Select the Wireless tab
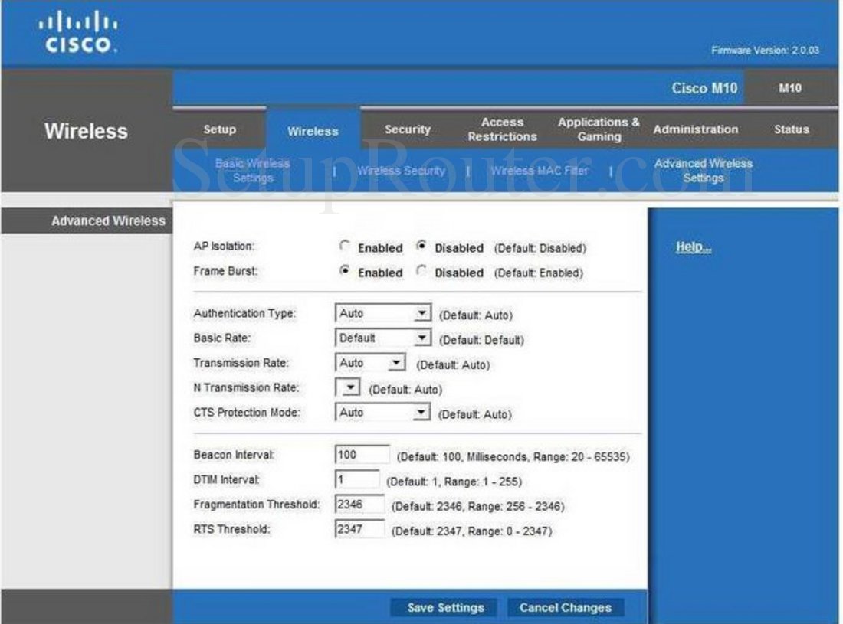This screenshot has width=843, height=624. [x=313, y=131]
